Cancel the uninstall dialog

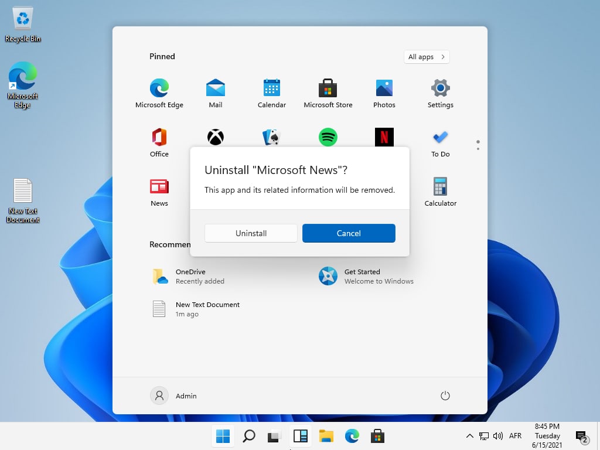click(349, 233)
